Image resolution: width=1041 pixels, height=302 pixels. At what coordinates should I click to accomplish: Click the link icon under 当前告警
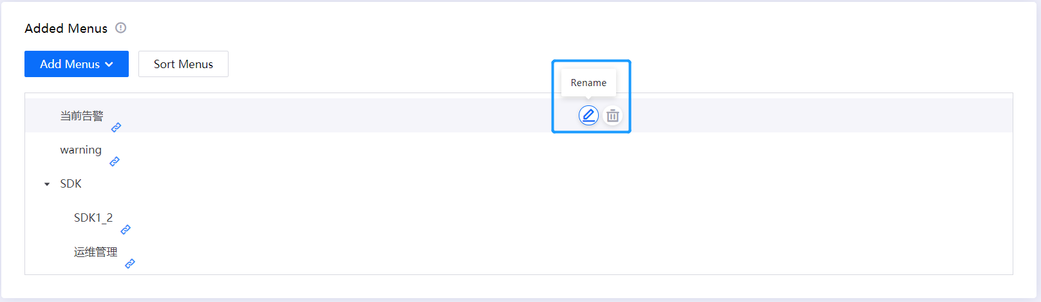click(116, 127)
